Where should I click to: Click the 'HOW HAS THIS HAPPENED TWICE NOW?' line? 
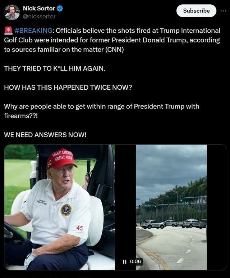tap(68, 88)
